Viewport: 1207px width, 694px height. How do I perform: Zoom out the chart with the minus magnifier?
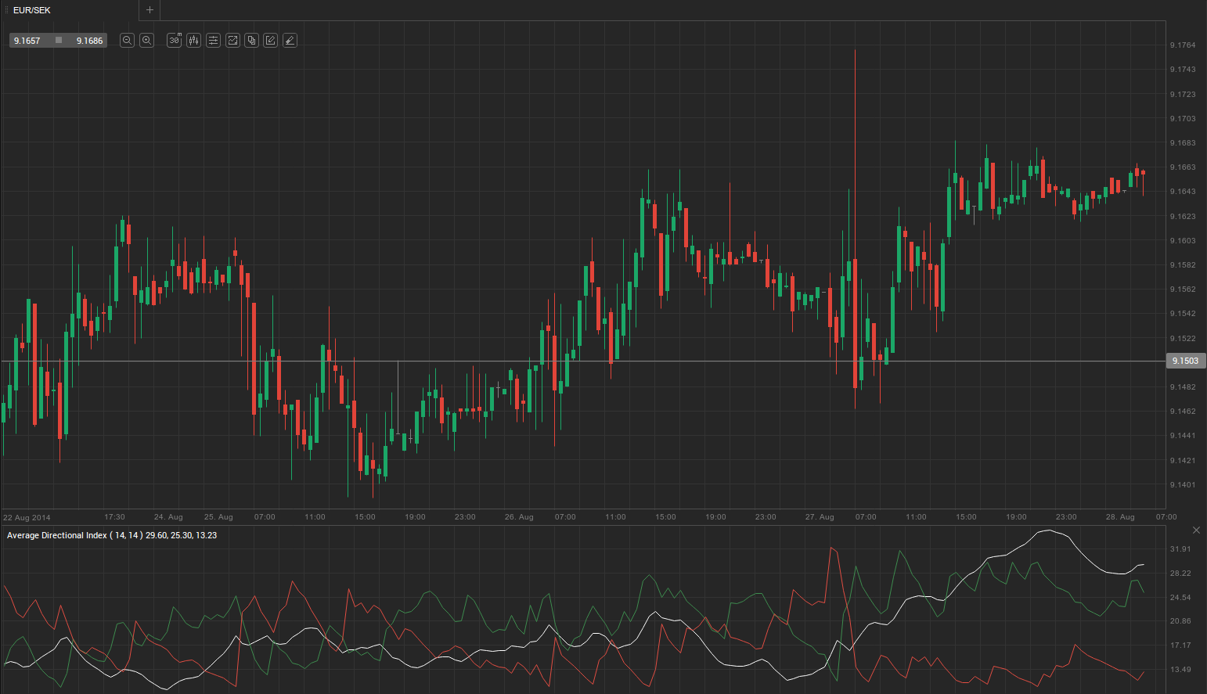click(x=127, y=41)
